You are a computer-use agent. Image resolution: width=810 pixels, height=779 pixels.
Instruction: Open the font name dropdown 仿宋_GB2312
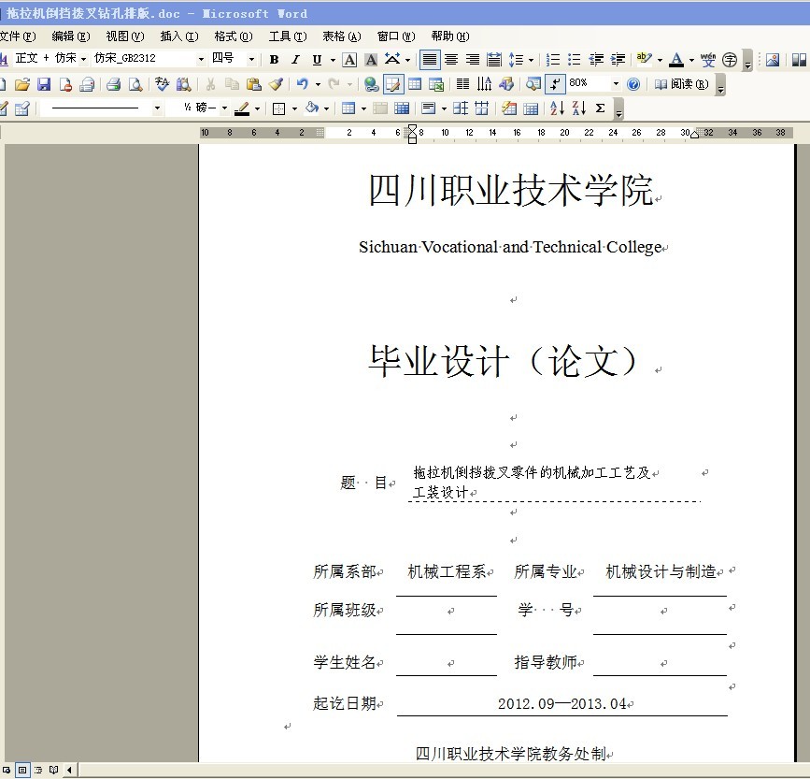tap(202, 60)
